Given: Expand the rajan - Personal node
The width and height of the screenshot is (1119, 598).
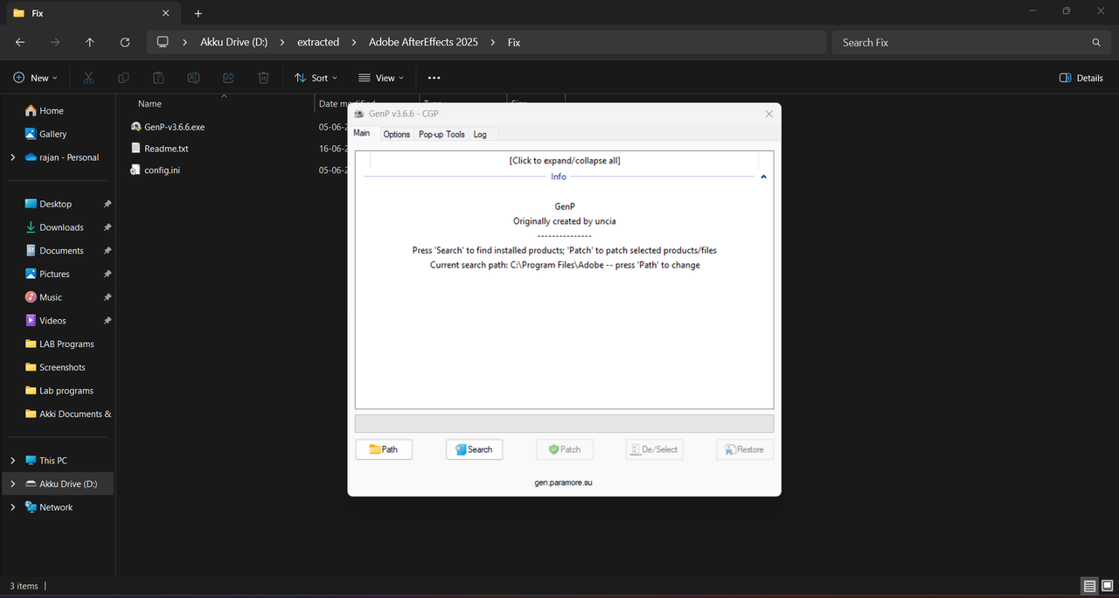Looking at the screenshot, I should 12,157.
